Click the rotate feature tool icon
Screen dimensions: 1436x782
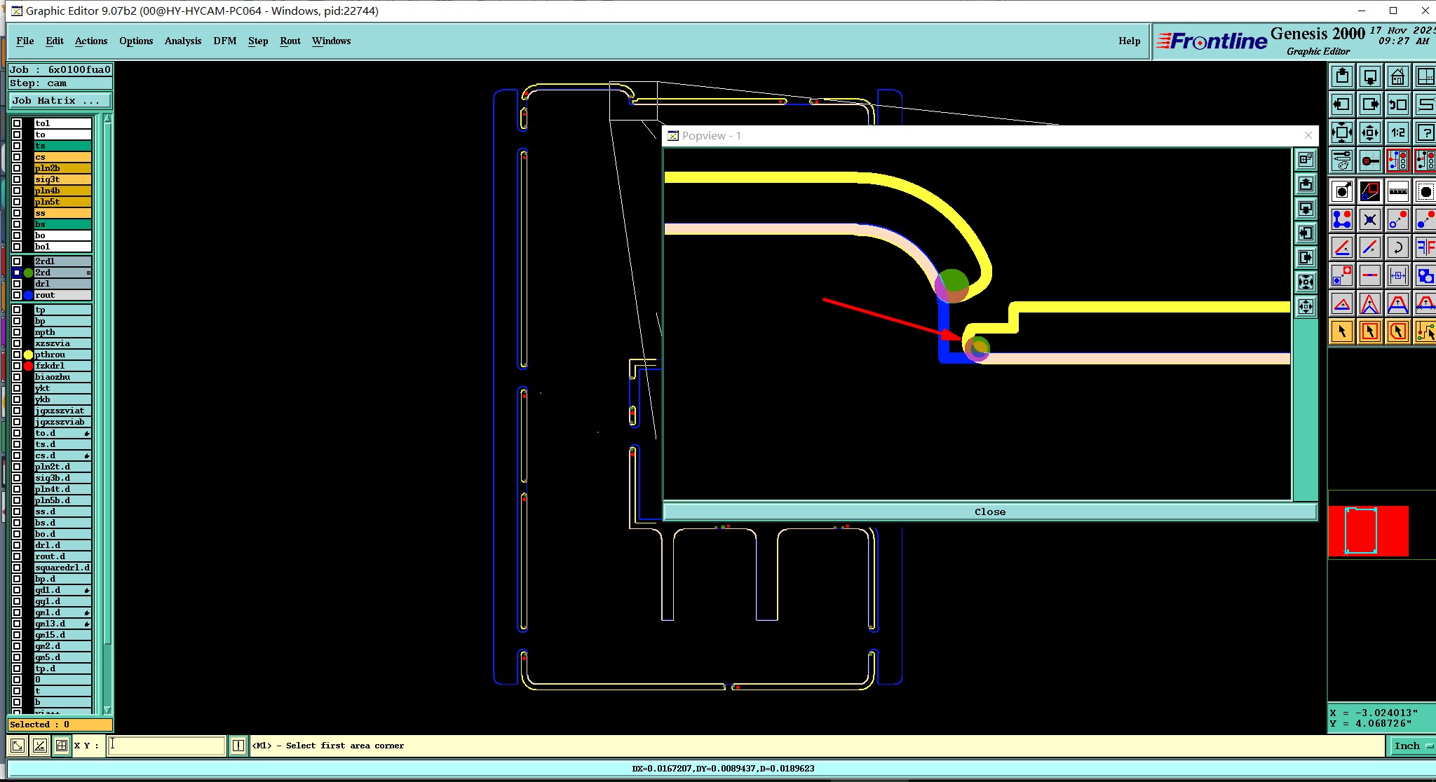tap(1397, 247)
